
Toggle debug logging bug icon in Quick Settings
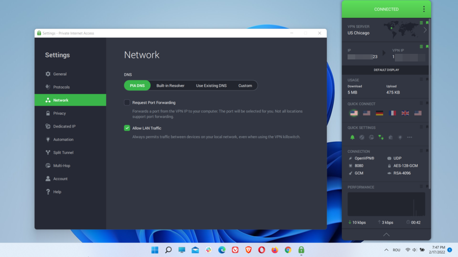click(x=390, y=137)
